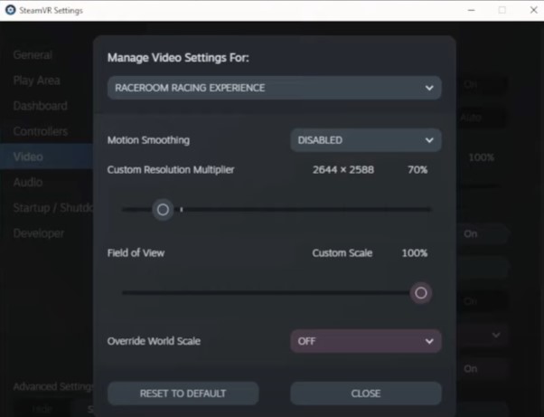The image size is (544, 417).
Task: Close the SteamVR Settings window
Action: (x=534, y=10)
